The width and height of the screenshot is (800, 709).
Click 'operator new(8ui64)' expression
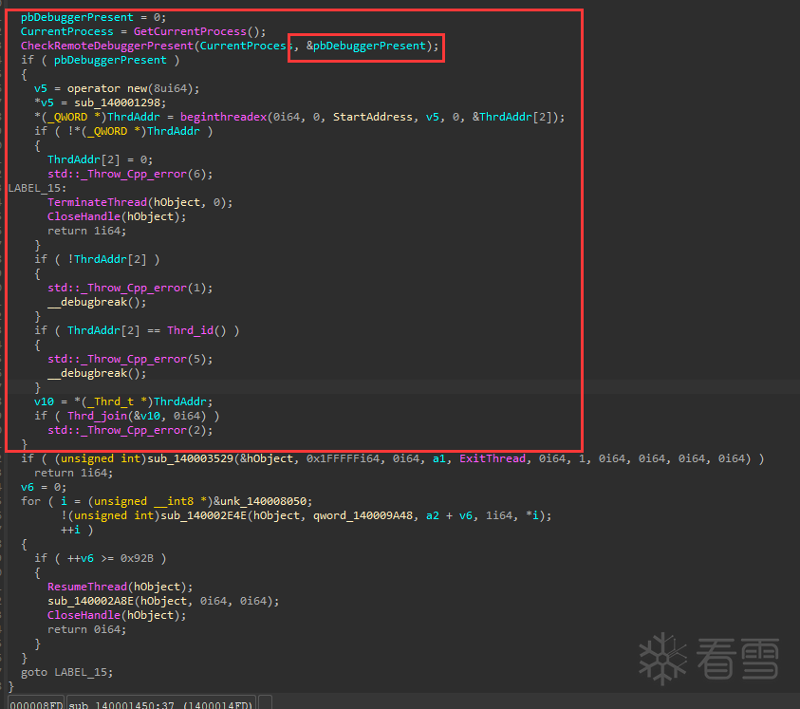(x=133, y=88)
